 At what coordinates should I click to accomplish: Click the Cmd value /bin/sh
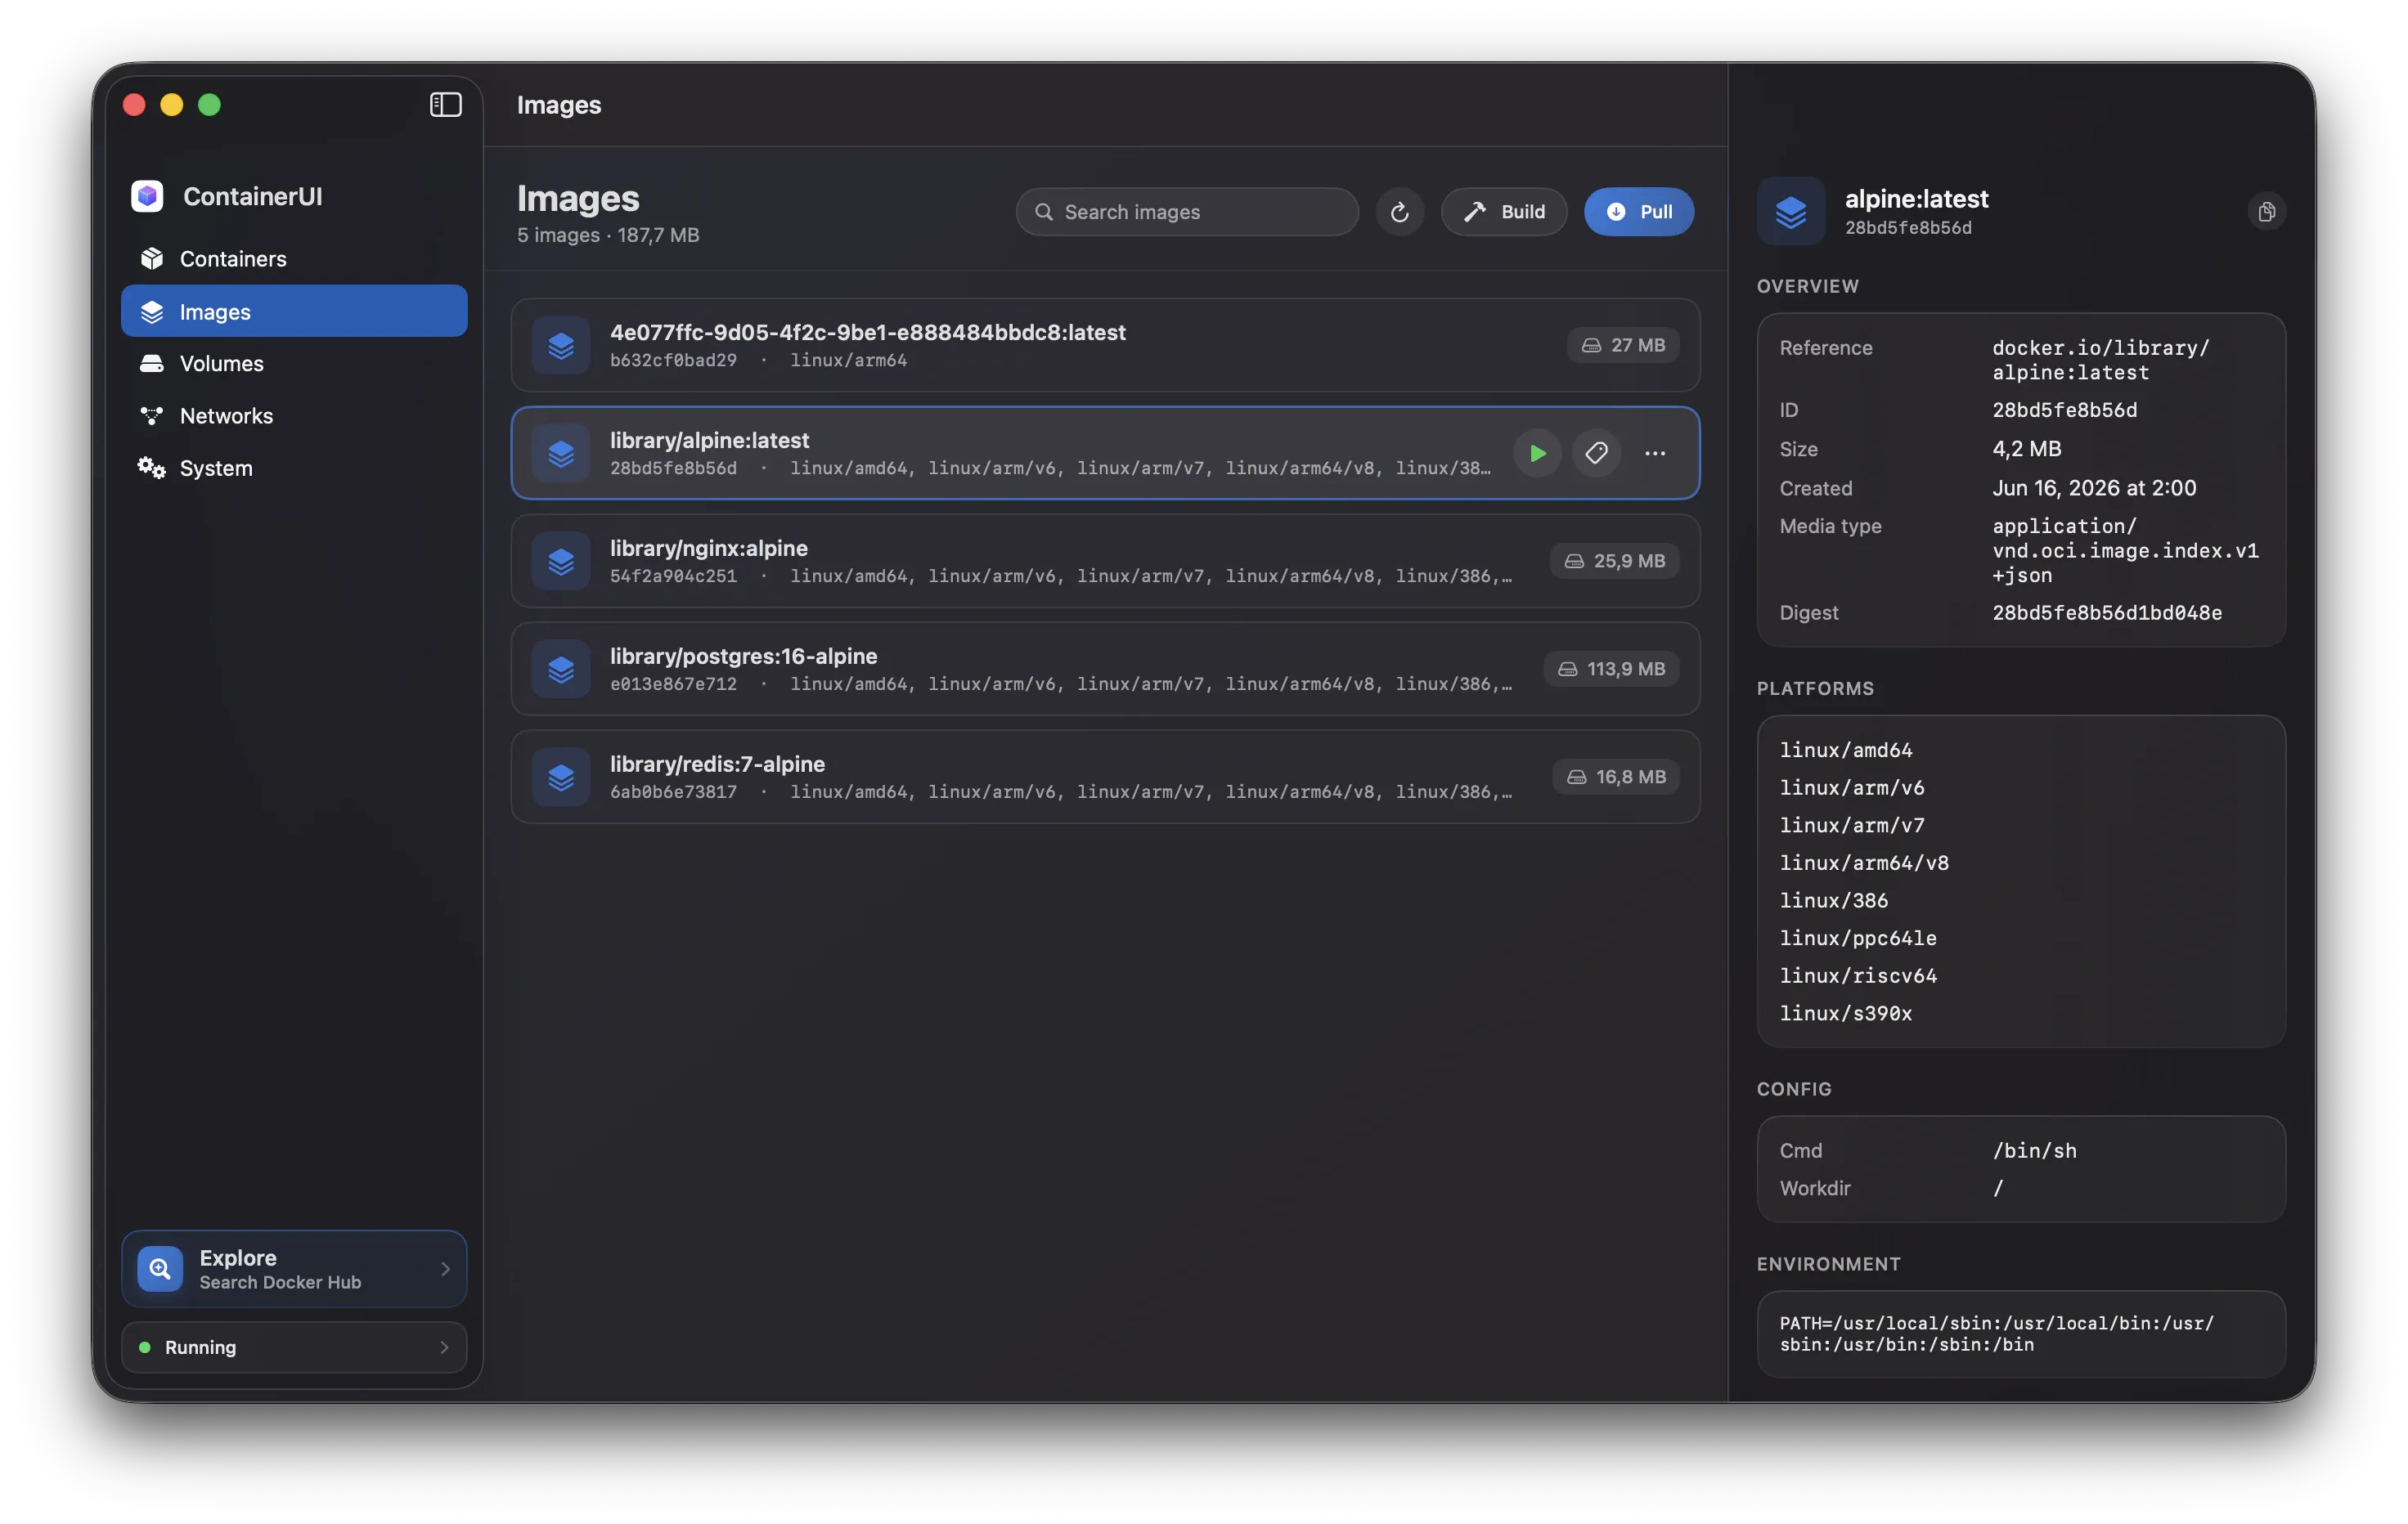[2034, 1151]
